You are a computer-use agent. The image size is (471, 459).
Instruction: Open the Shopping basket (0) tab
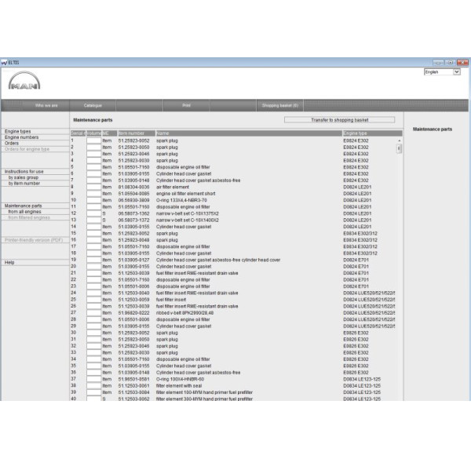280,104
